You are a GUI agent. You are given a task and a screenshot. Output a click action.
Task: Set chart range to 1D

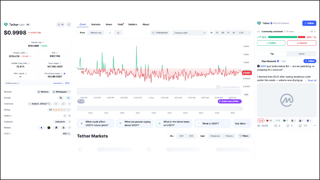tap(211, 33)
